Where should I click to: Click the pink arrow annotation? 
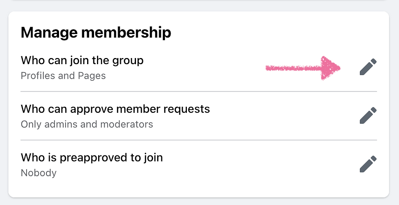[303, 68]
